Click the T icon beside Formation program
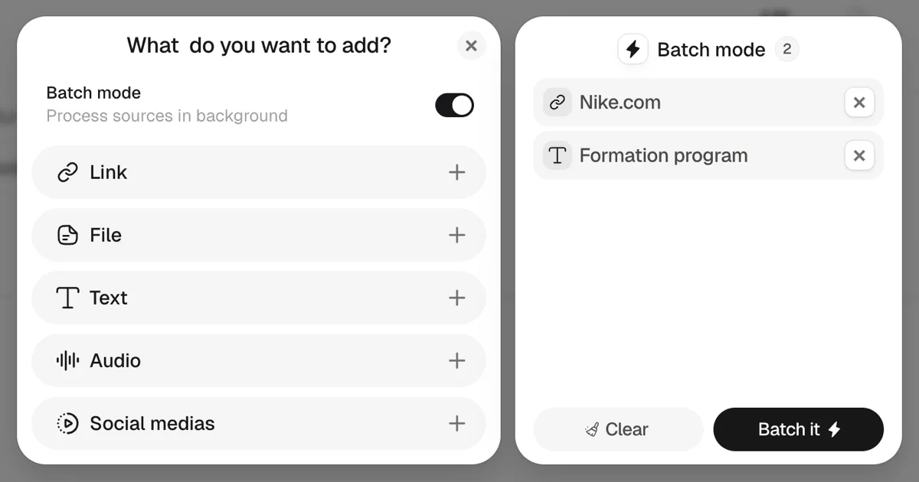Image resolution: width=919 pixels, height=482 pixels. (x=558, y=155)
